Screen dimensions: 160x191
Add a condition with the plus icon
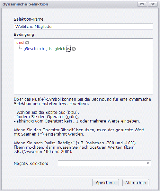(27, 43)
